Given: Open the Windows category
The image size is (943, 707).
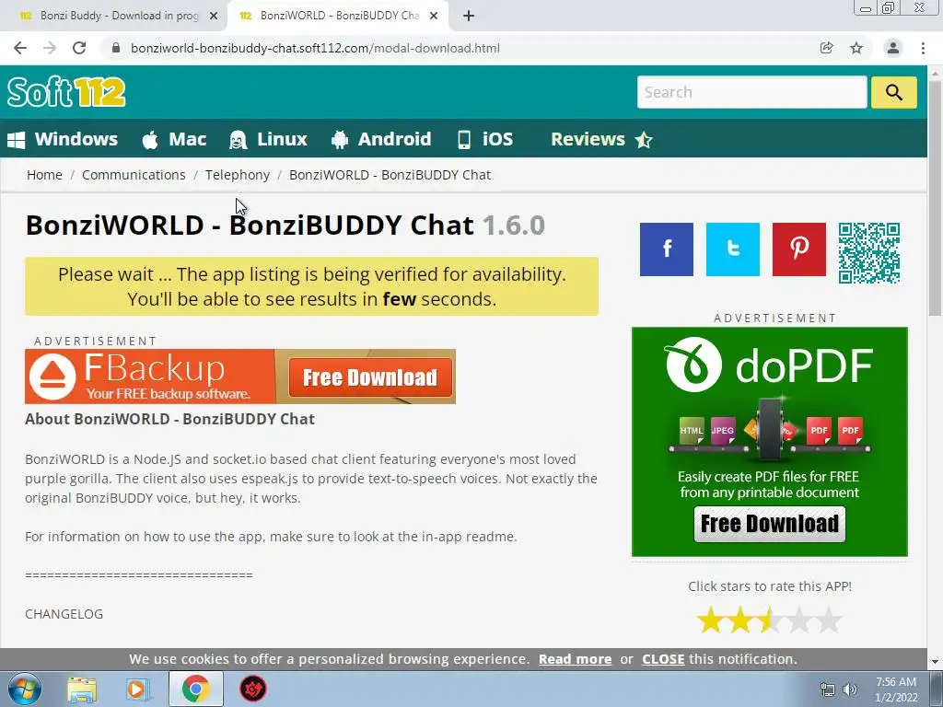Looking at the screenshot, I should 63,139.
